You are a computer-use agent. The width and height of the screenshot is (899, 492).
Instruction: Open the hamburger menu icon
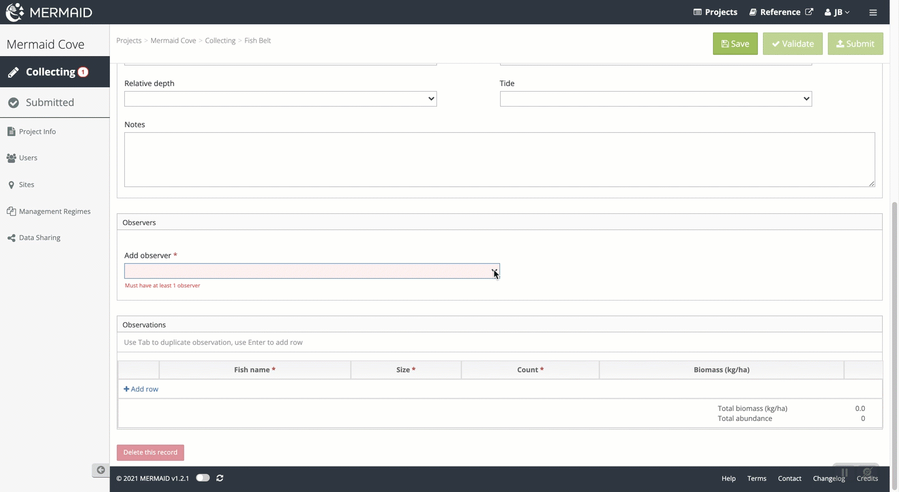pyautogui.click(x=873, y=12)
